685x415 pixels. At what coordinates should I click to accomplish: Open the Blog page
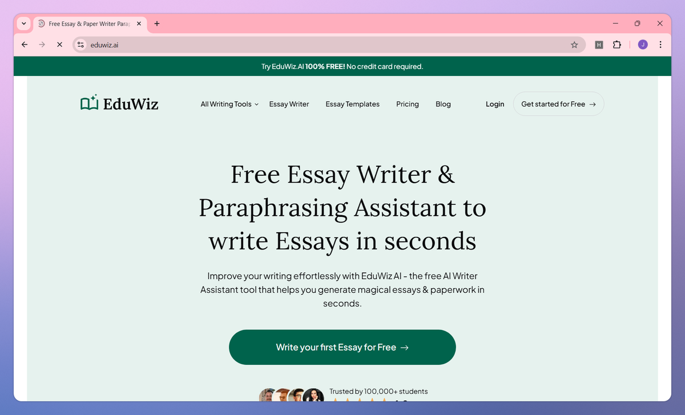click(443, 104)
